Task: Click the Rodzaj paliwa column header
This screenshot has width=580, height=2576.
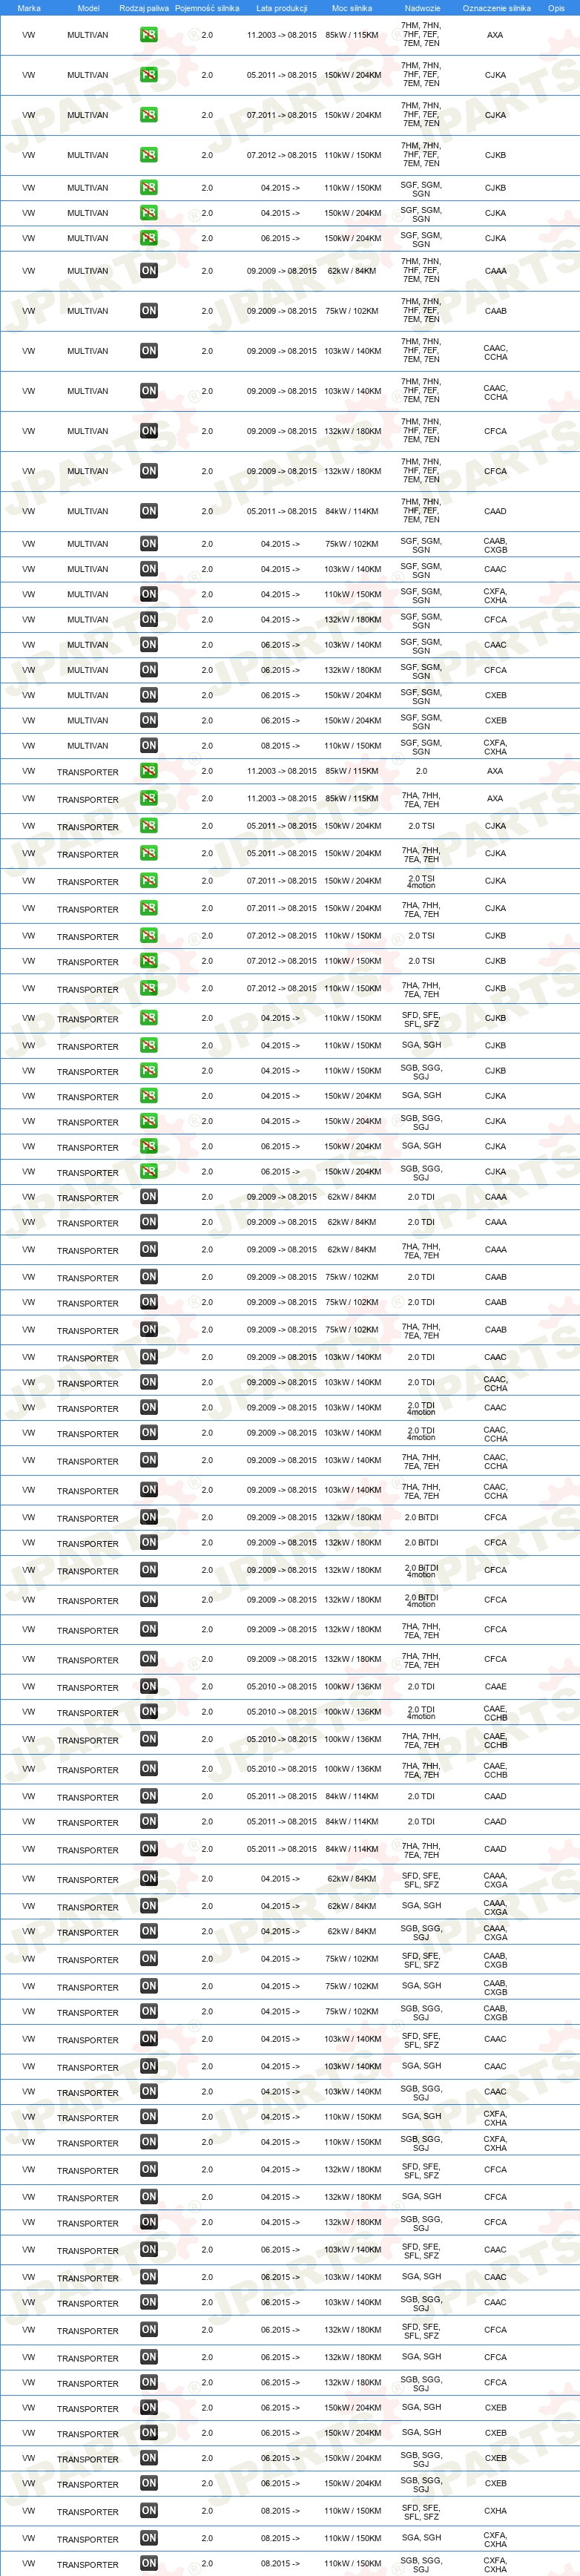Action: [x=144, y=8]
